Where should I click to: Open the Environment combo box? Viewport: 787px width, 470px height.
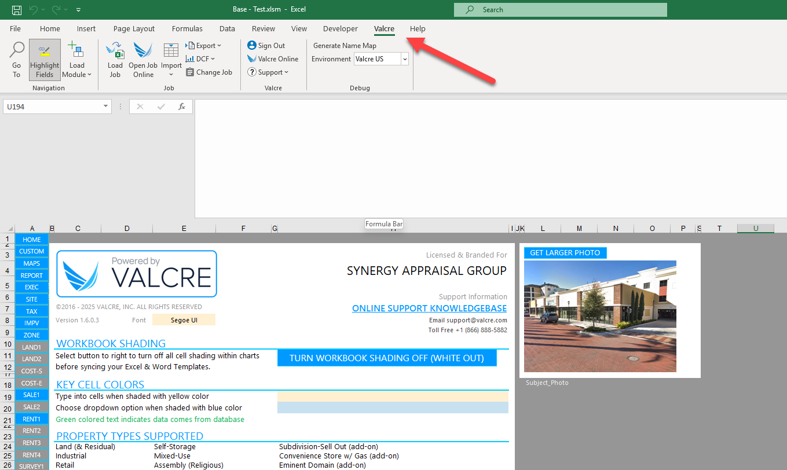pyautogui.click(x=381, y=59)
